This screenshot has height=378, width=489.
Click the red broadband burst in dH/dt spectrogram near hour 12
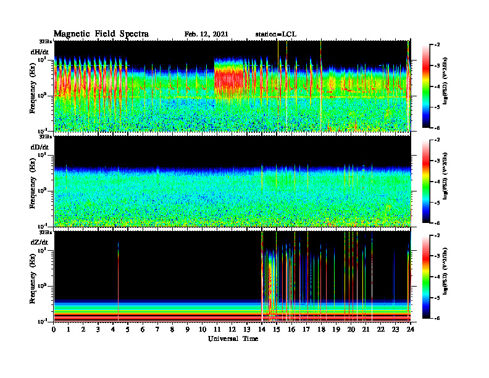click(x=229, y=80)
